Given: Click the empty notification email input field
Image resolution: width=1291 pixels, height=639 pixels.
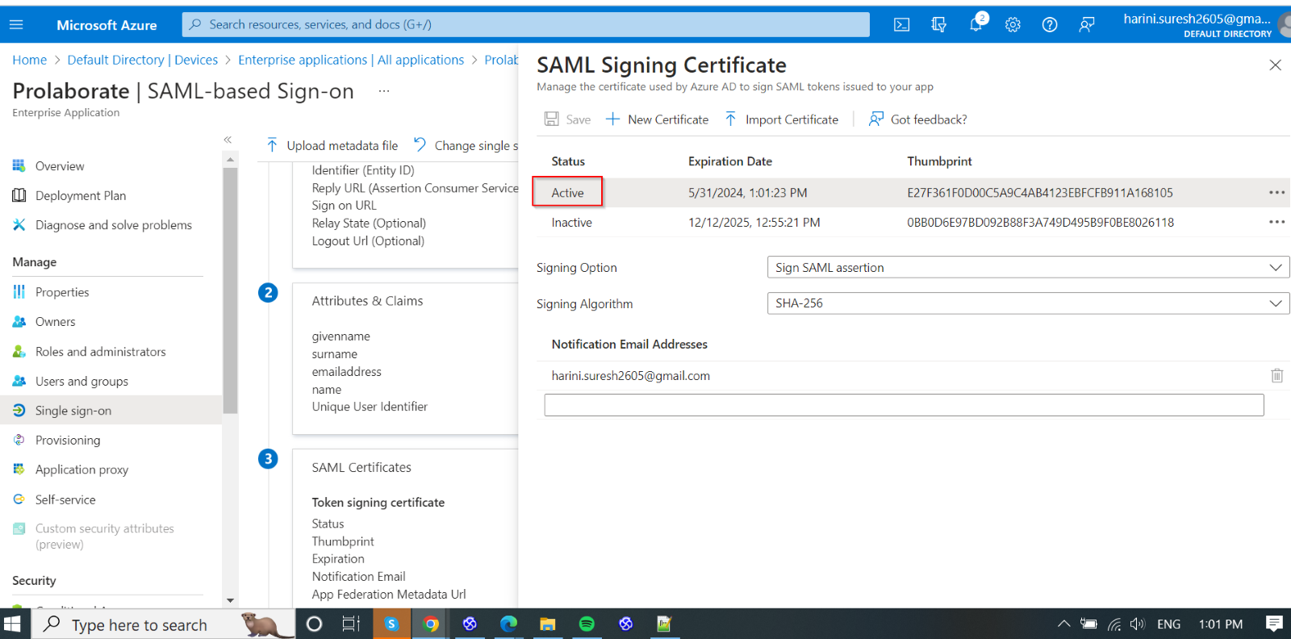Looking at the screenshot, I should click(x=904, y=405).
